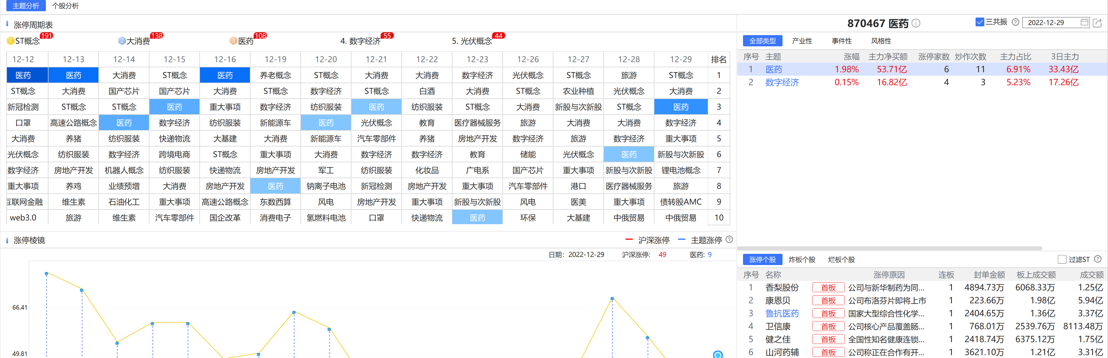
Task: Click the export/share icon beside the date
Action: click(x=1097, y=23)
